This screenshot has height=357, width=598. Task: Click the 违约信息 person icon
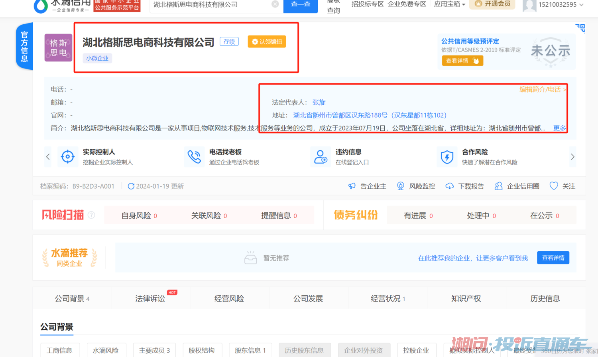321,157
